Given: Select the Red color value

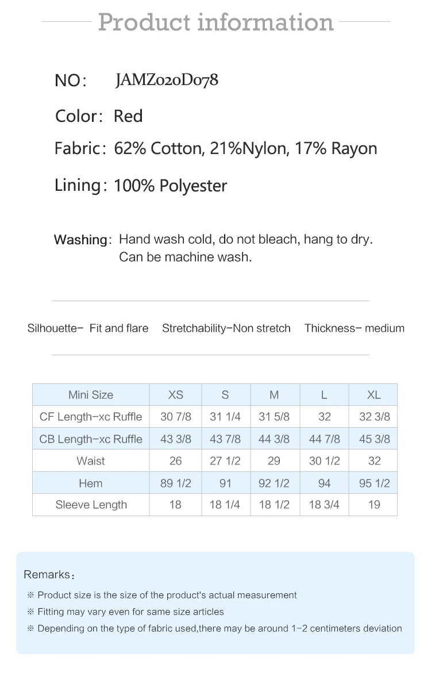Looking at the screenshot, I should click(x=128, y=116).
